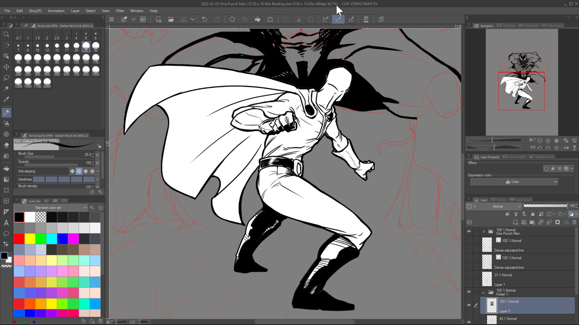Image resolution: width=579 pixels, height=325 pixels.
Task: Select the Frame border tool
Action: pos(6,201)
